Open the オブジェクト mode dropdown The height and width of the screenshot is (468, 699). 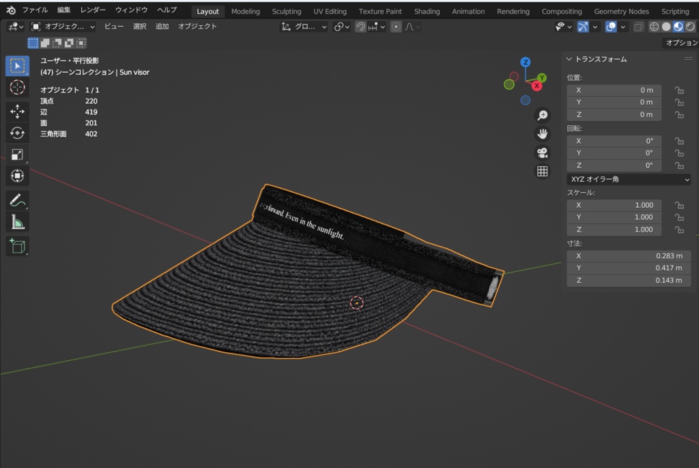pyautogui.click(x=63, y=27)
